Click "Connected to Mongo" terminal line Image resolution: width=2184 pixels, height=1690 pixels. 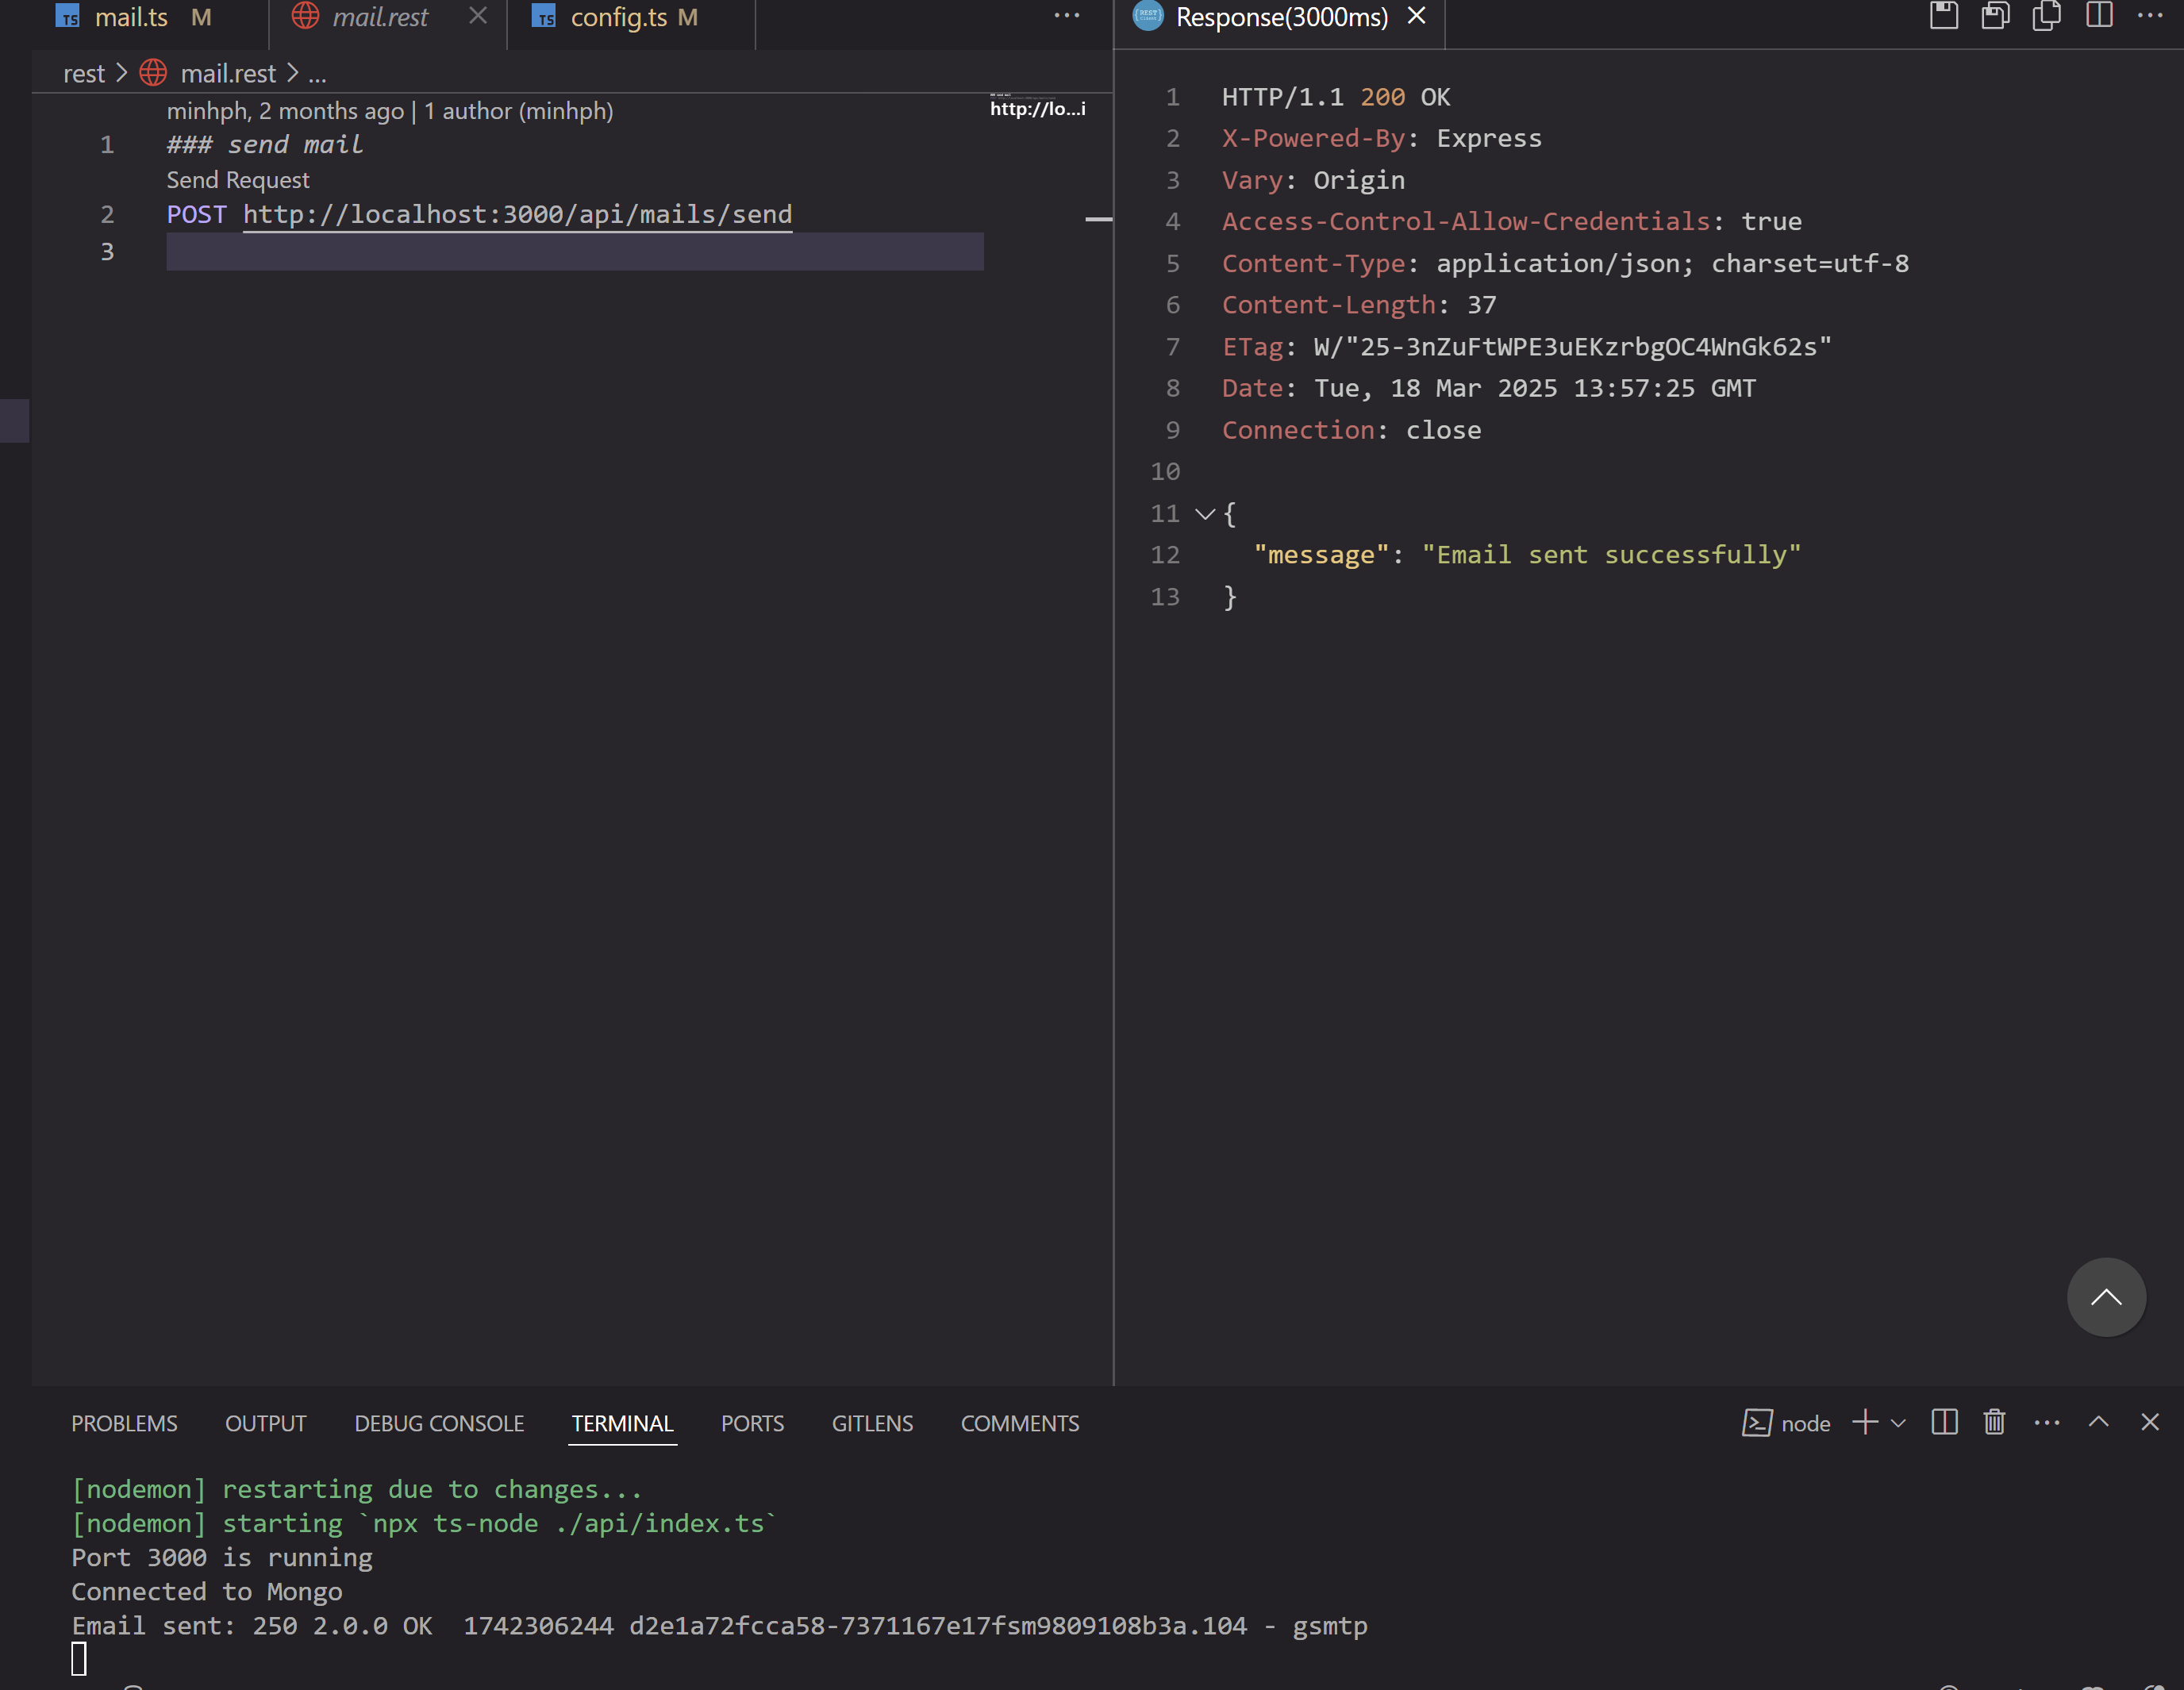click(207, 1592)
